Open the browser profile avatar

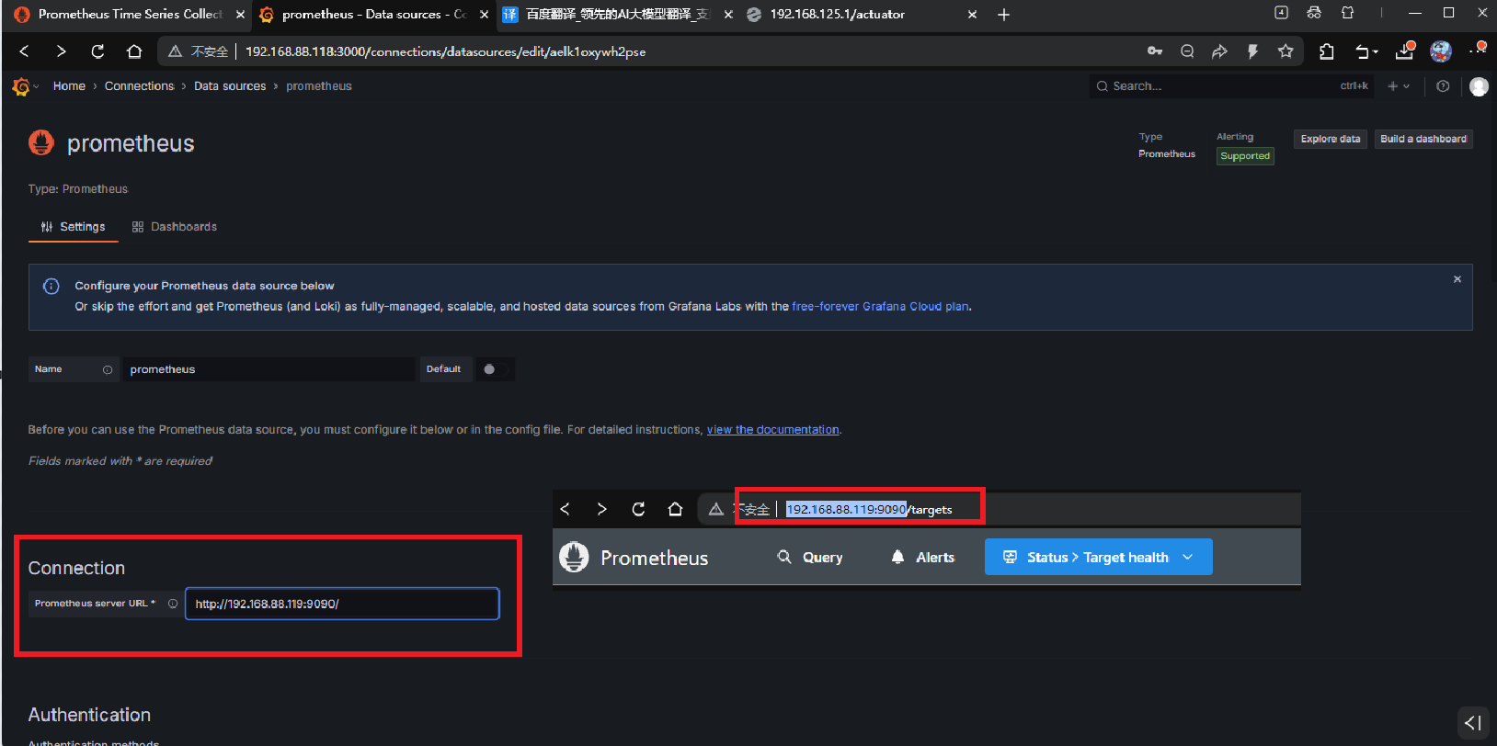click(1441, 51)
